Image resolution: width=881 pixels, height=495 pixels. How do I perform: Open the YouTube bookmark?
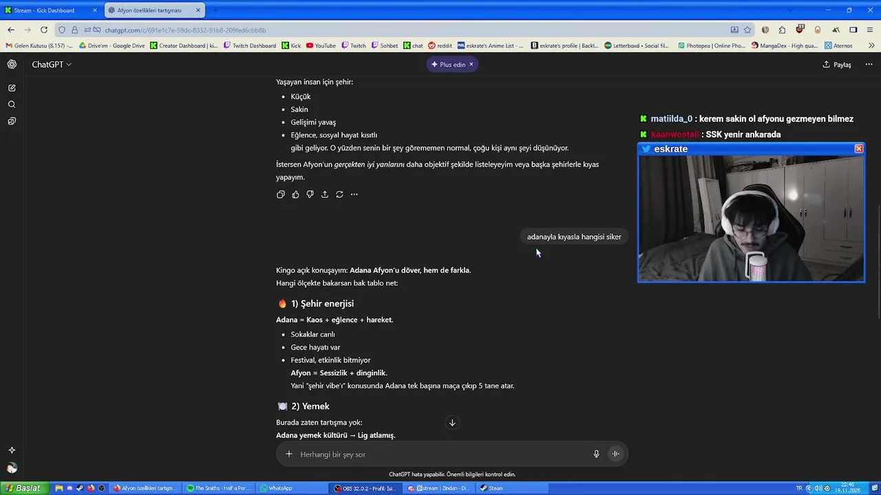pyautogui.click(x=321, y=45)
